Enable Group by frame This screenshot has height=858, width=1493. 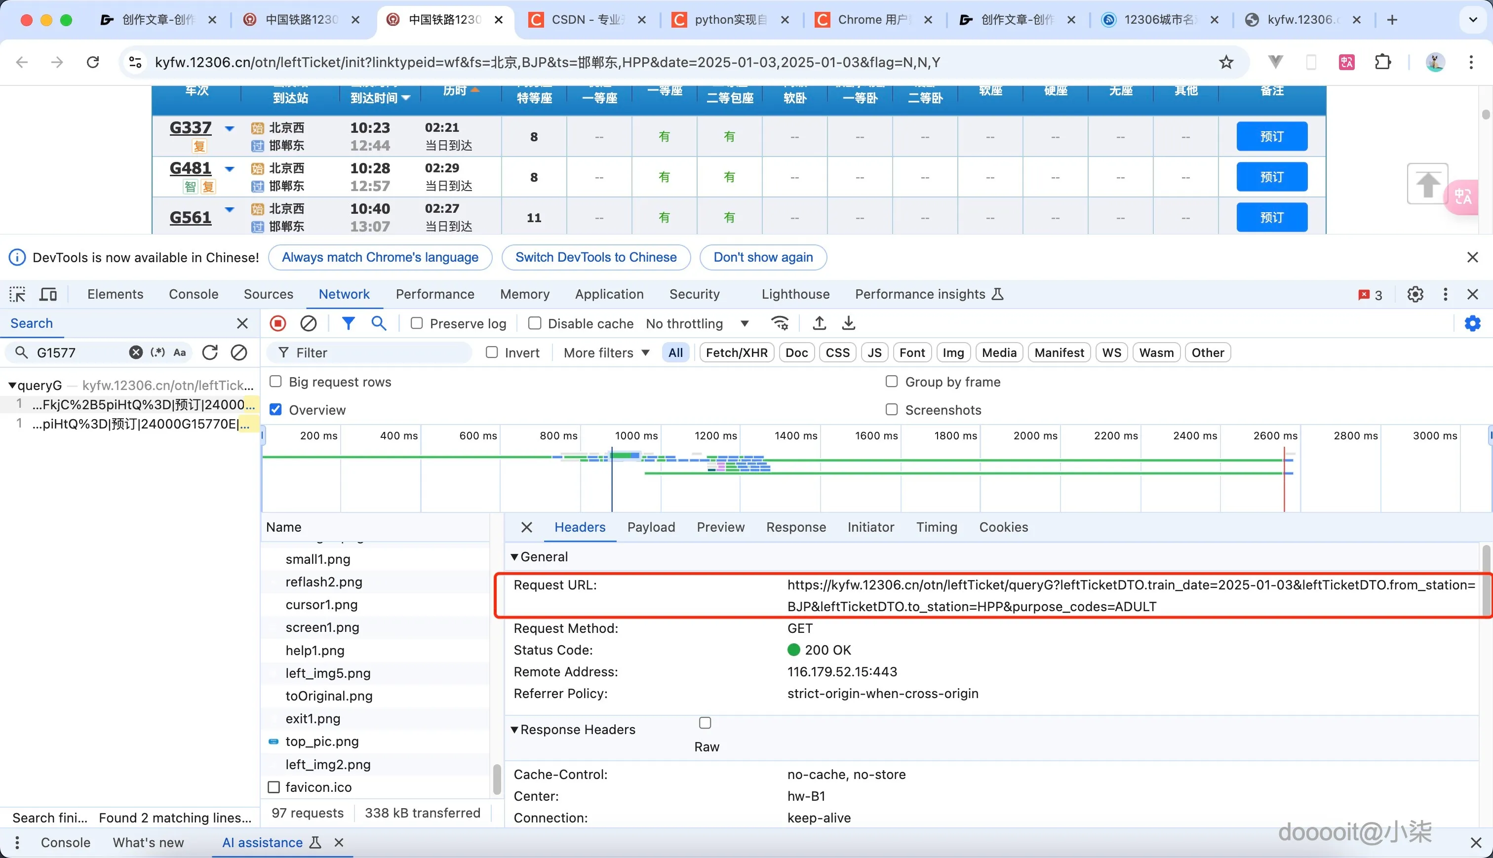(x=892, y=381)
